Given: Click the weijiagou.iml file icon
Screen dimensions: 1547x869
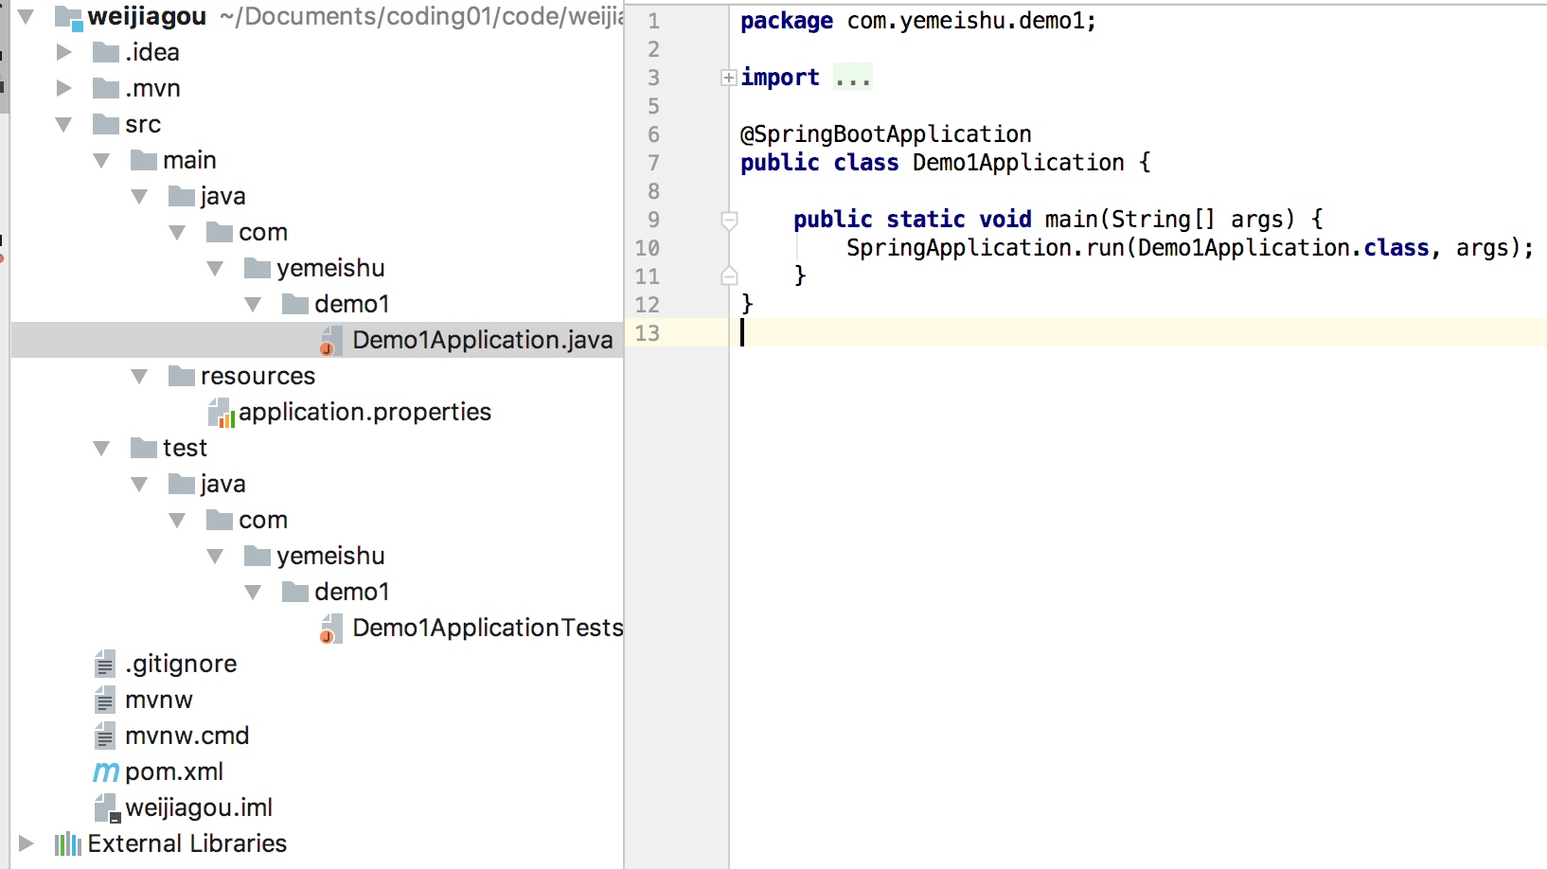Looking at the screenshot, I should click(107, 808).
